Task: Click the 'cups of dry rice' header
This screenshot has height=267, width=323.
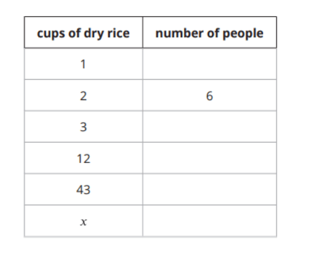Action: [84, 32]
